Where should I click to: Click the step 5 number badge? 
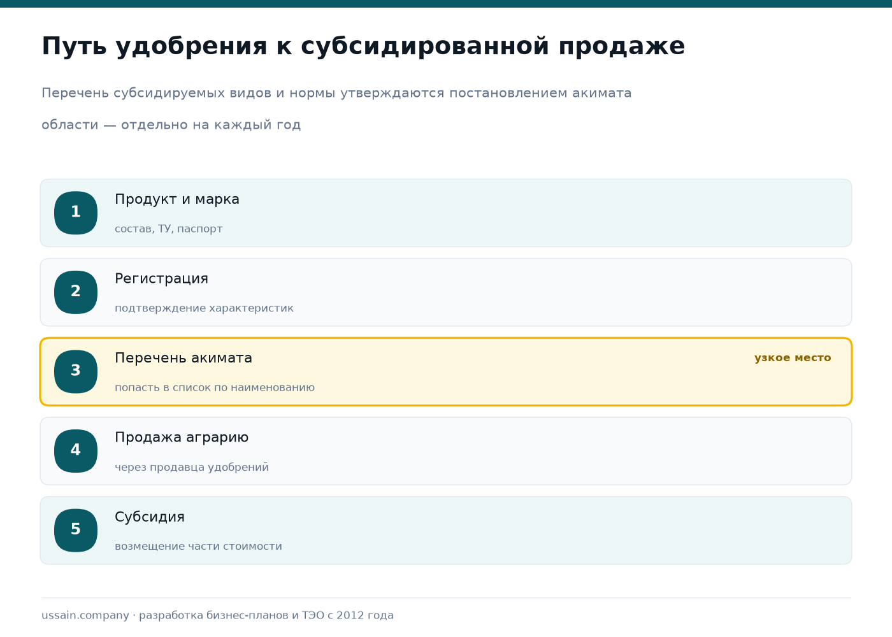[x=76, y=531]
